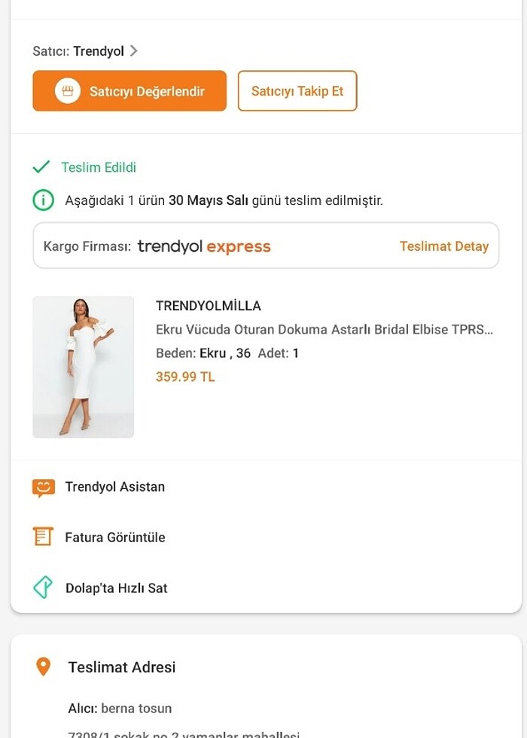
Task: Expand seller Trendyol chevron arrow
Action: (134, 51)
